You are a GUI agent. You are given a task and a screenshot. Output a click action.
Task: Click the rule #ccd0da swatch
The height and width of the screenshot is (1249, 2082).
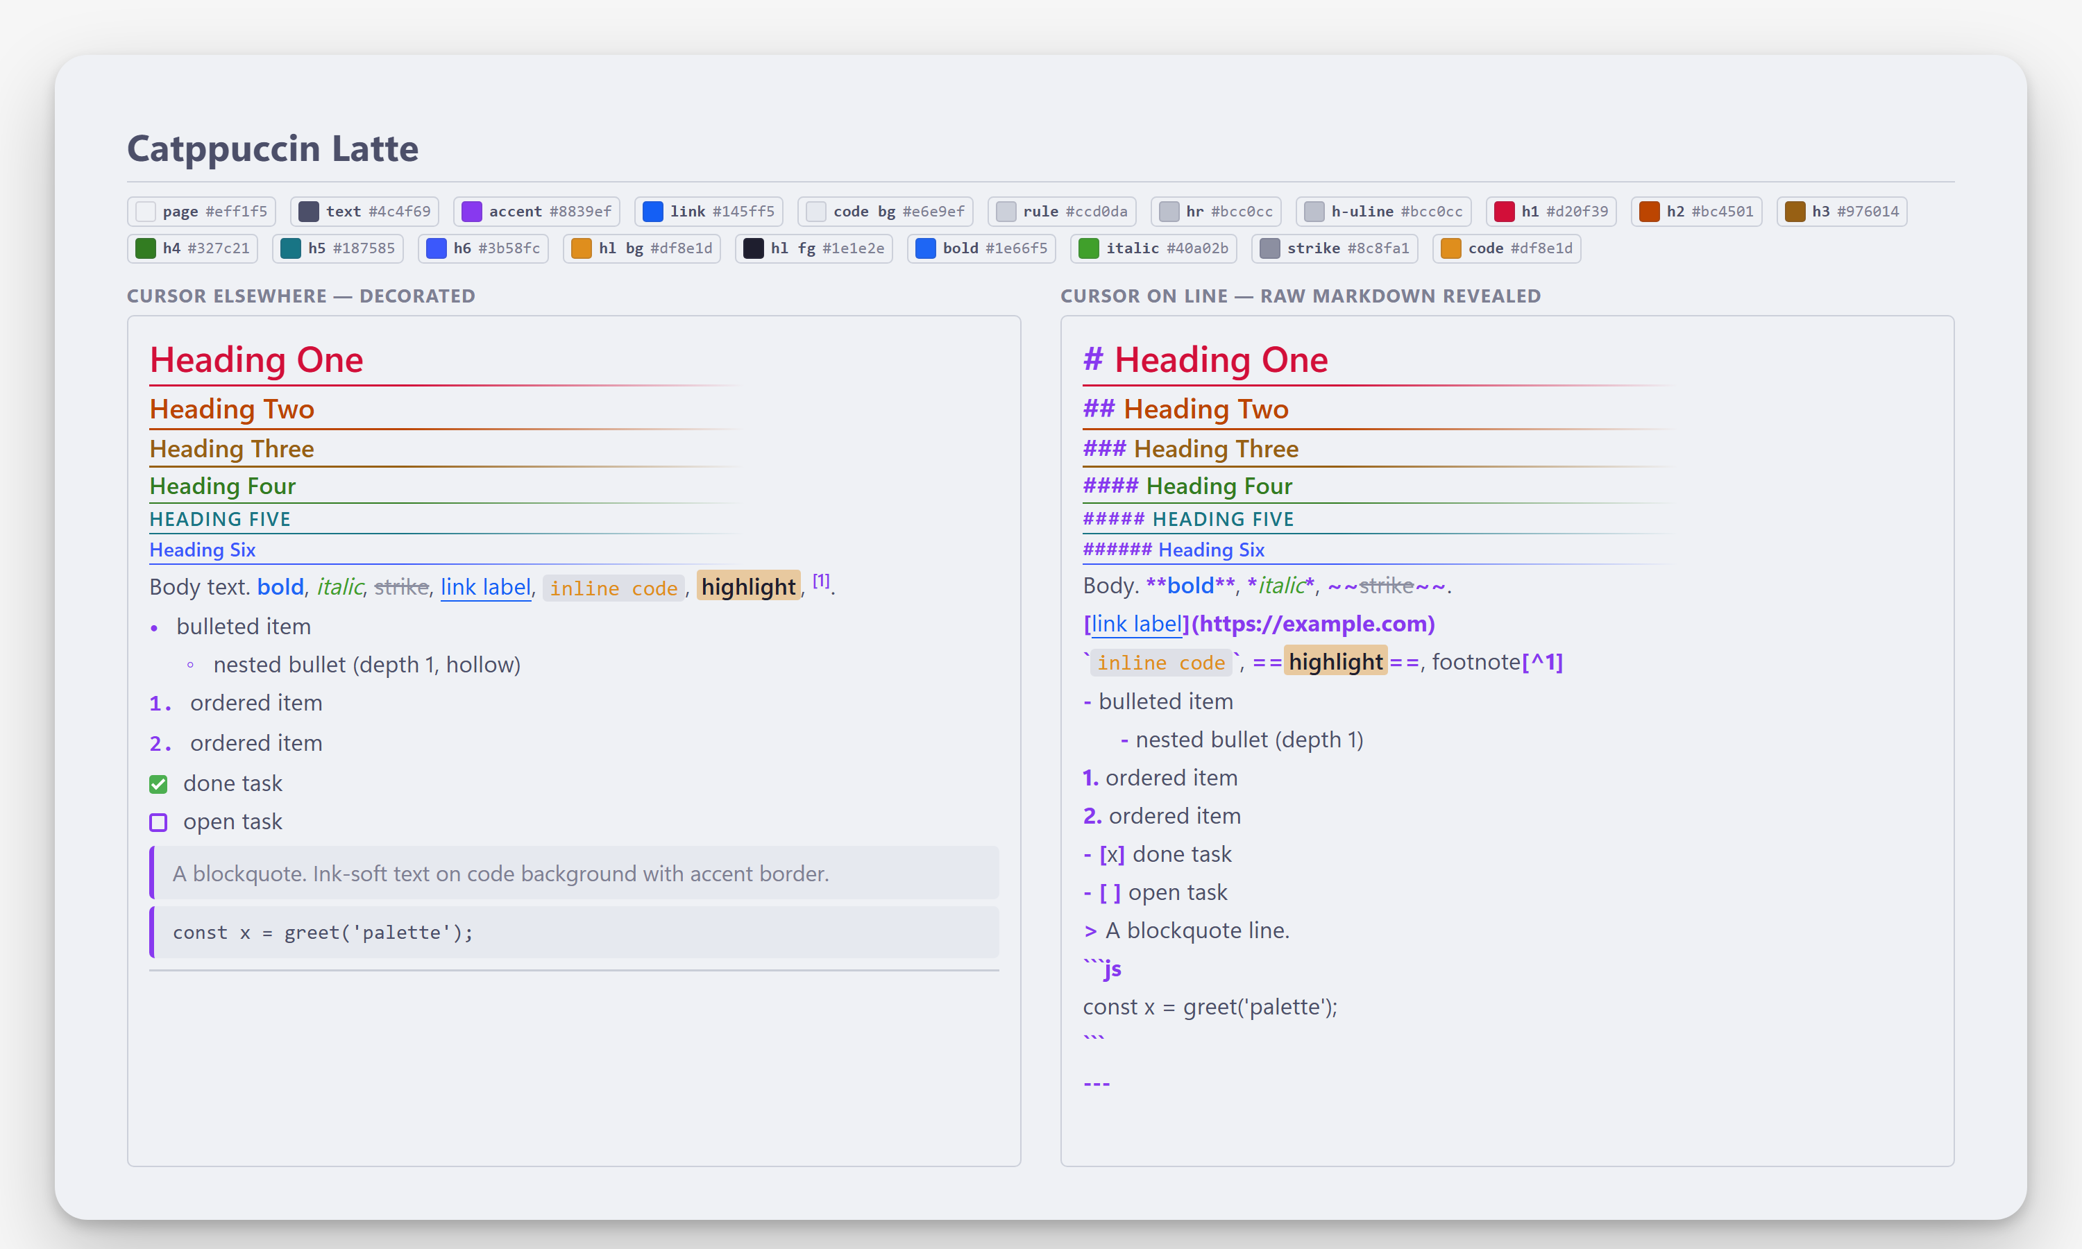click(1062, 211)
